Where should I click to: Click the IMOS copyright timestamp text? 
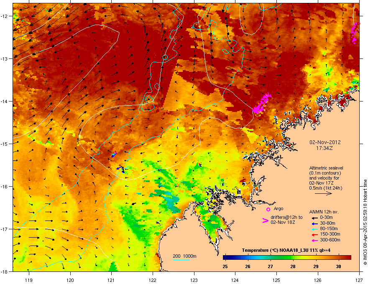click(365, 222)
